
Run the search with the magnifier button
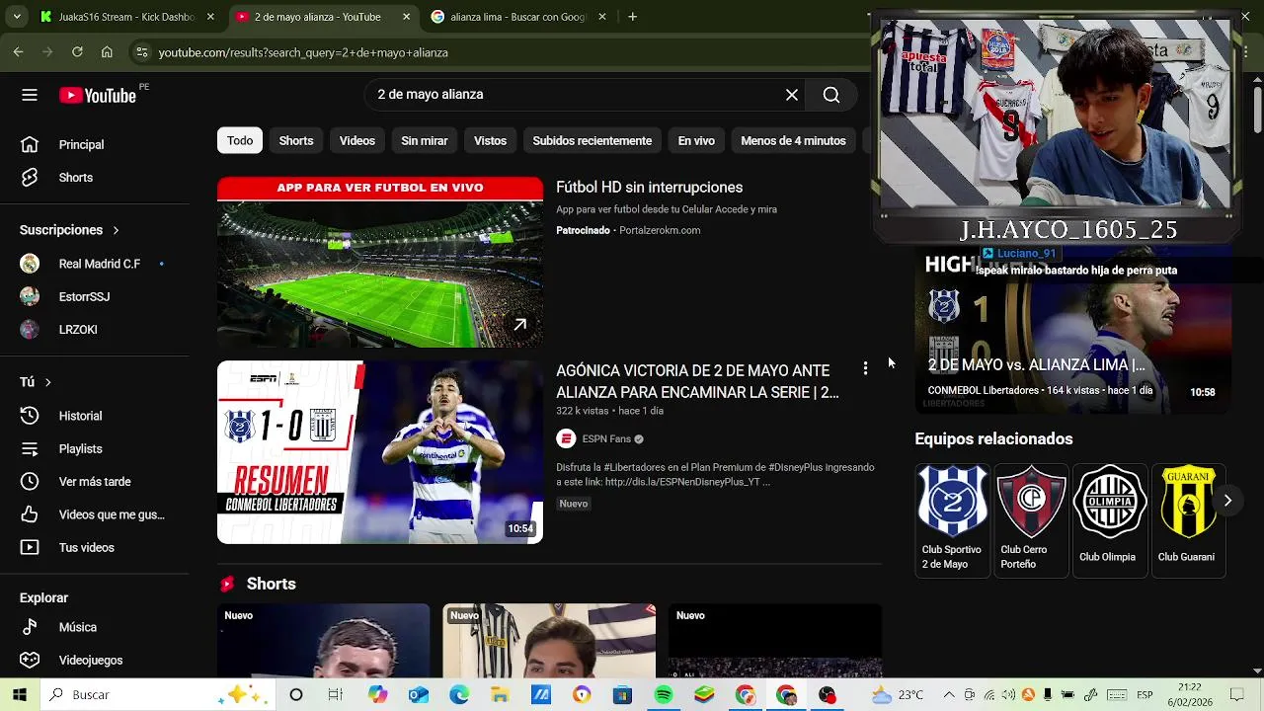click(831, 95)
